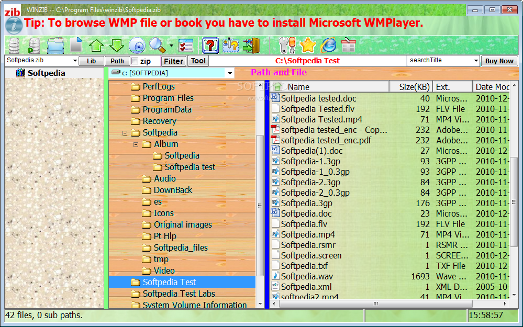Click the database library icon

[x=14, y=46]
